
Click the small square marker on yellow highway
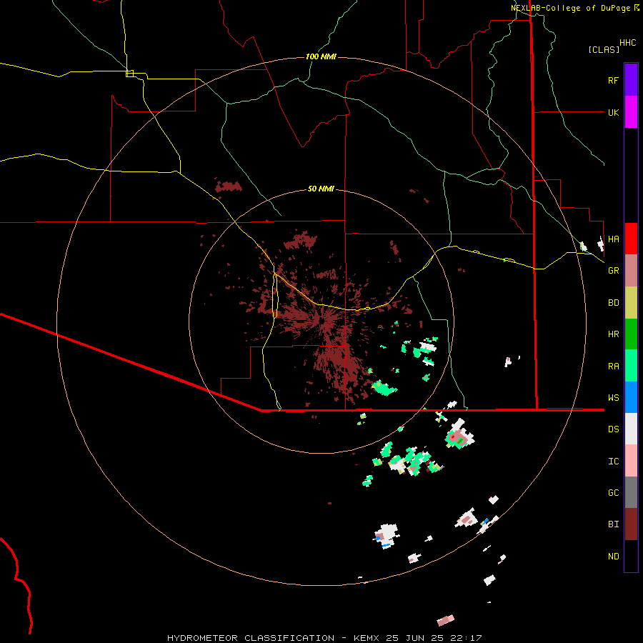pyautogui.click(x=129, y=74)
